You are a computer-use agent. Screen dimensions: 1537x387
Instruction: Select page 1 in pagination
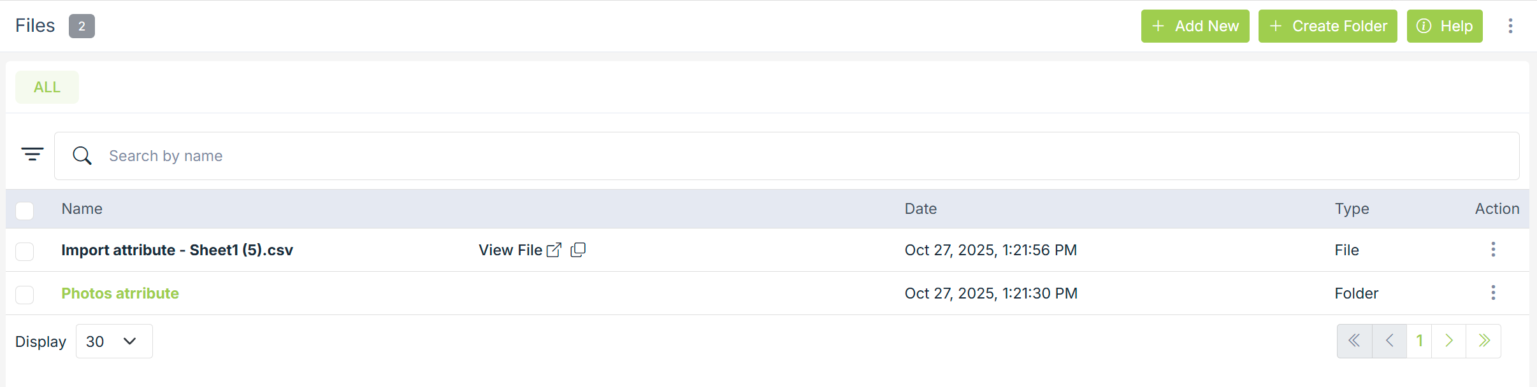[x=1419, y=341]
